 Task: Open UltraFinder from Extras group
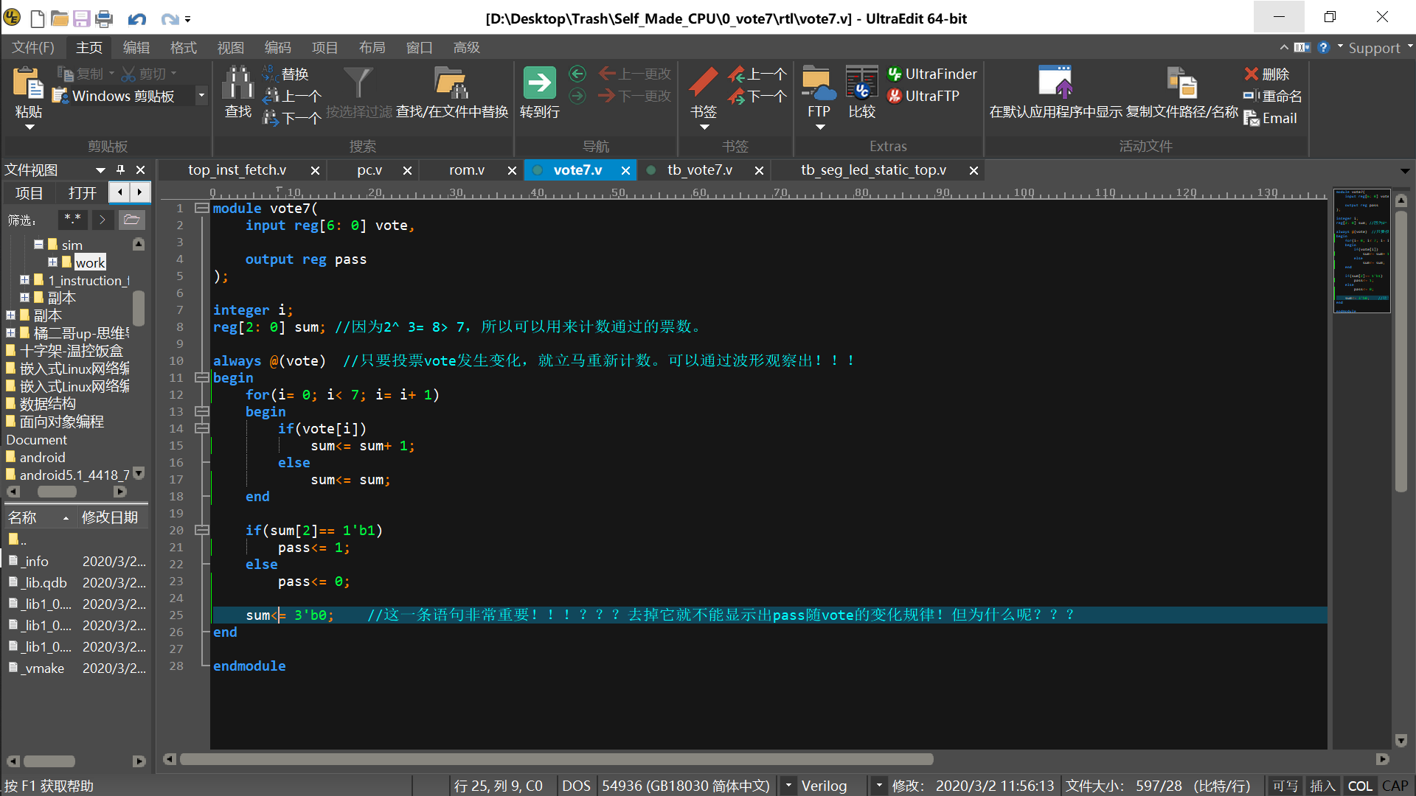tap(932, 74)
